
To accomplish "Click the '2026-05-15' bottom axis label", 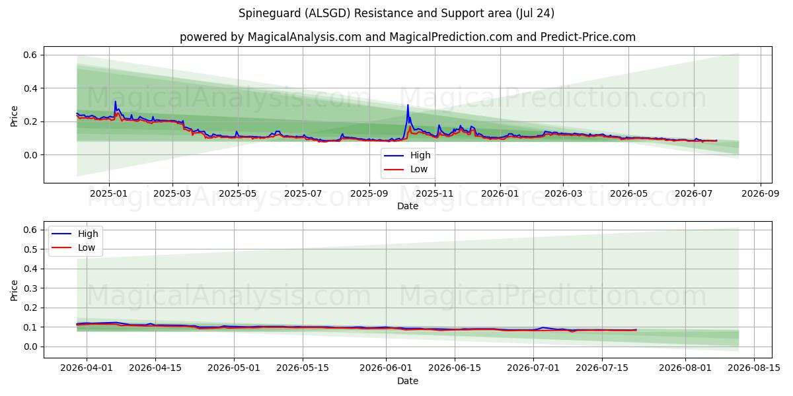I will (x=303, y=368).
